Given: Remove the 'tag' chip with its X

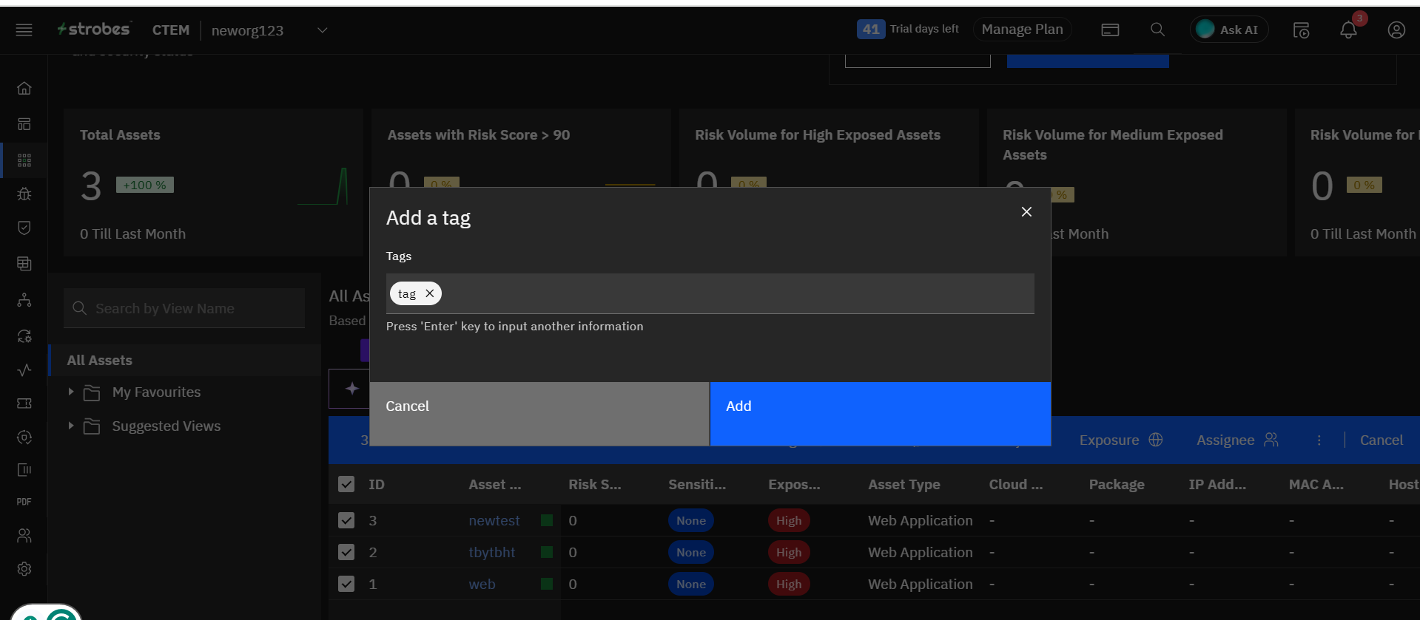Looking at the screenshot, I should point(430,293).
